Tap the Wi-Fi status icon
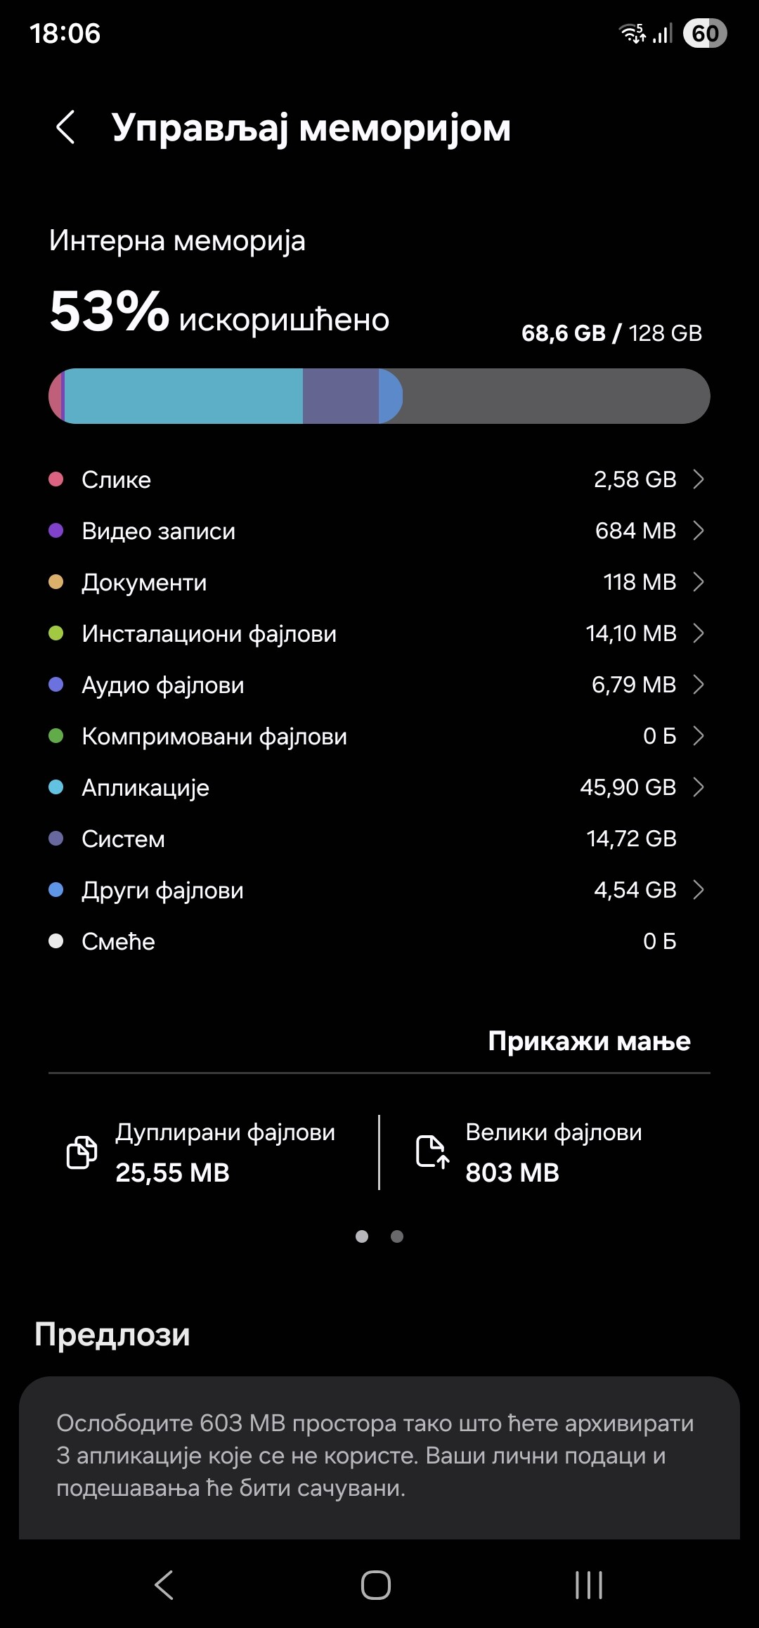This screenshot has height=1628, width=759. pyautogui.click(x=631, y=33)
